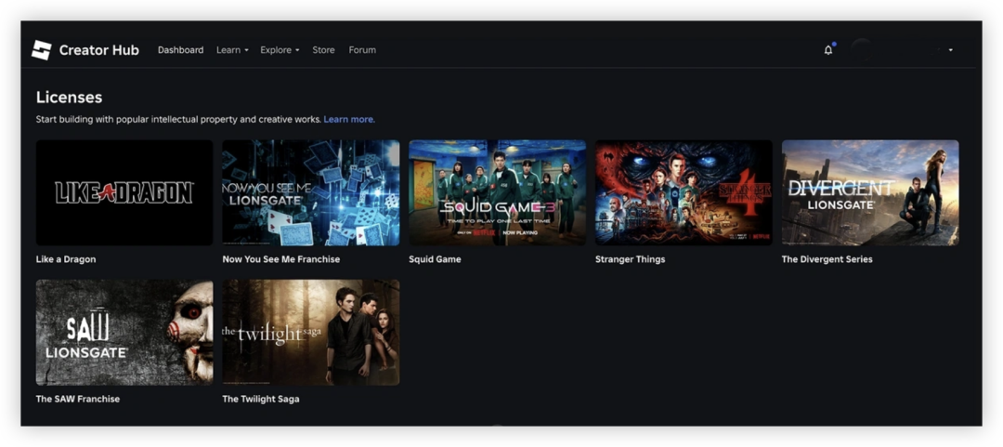Open the Twilight Saga thumbnail
This screenshot has height=447, width=1003.
[x=311, y=333]
